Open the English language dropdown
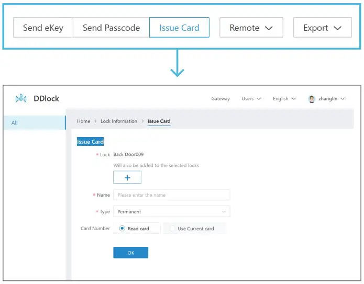364x284 pixels. (x=284, y=99)
